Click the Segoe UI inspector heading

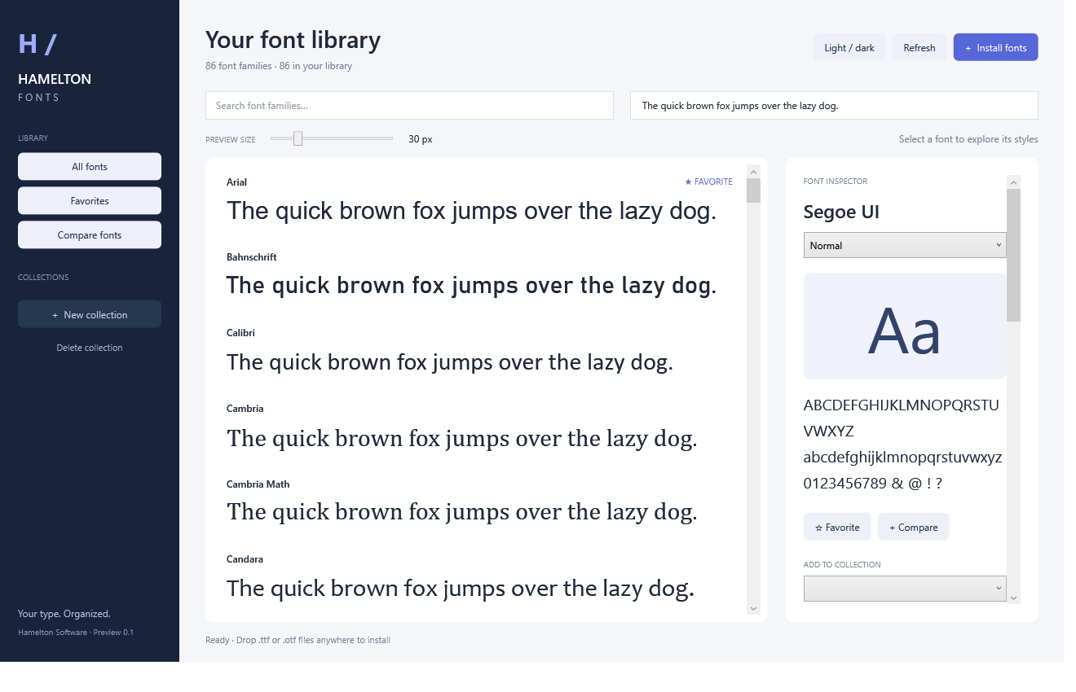click(841, 212)
